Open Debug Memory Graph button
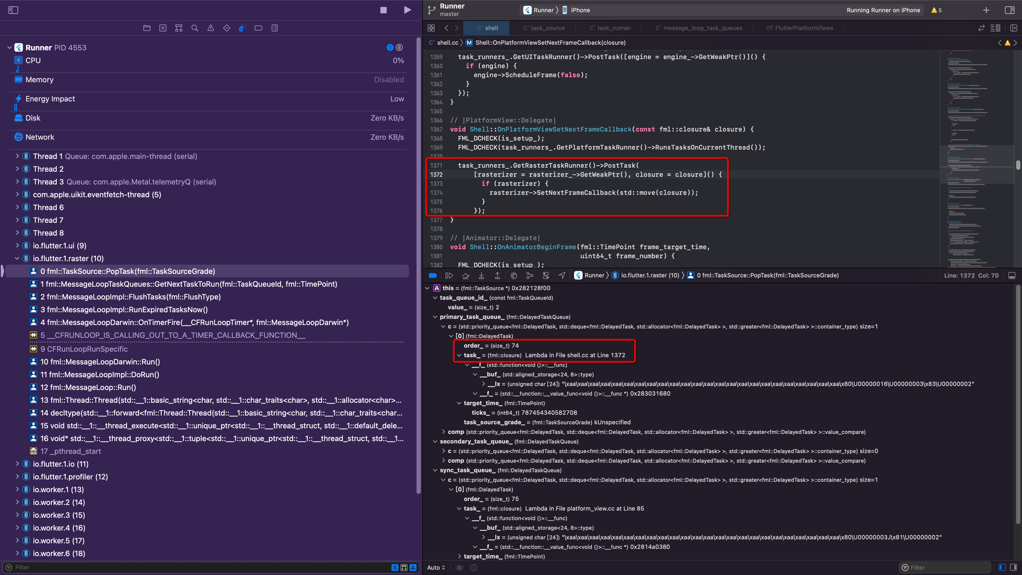Viewport: 1022px width, 575px height. [x=530, y=276]
